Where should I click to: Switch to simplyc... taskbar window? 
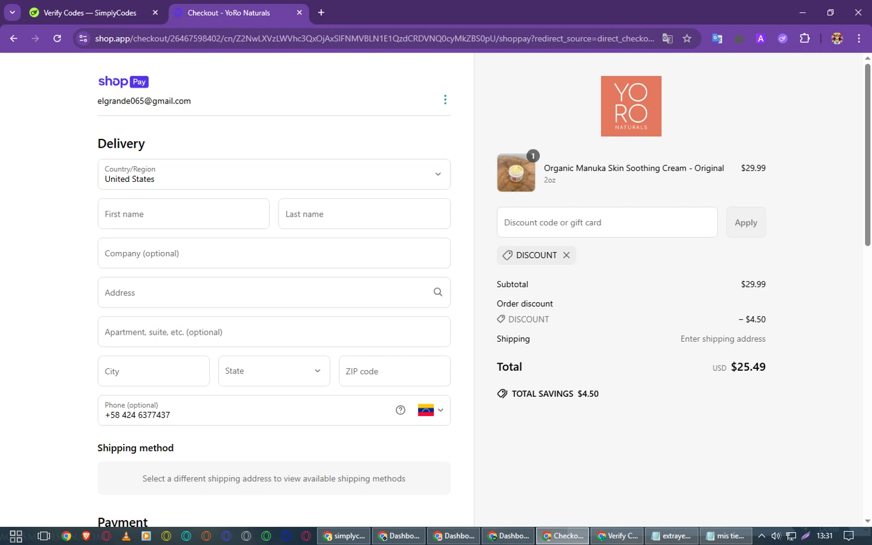(x=344, y=536)
